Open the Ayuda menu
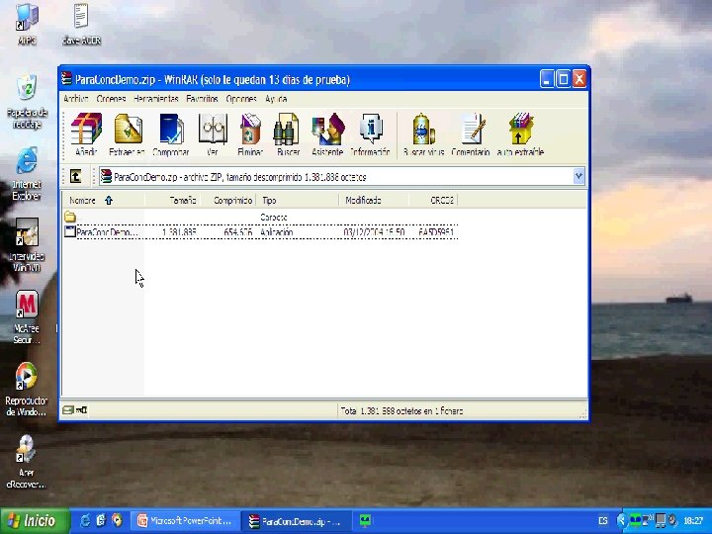The image size is (712, 534). (276, 99)
